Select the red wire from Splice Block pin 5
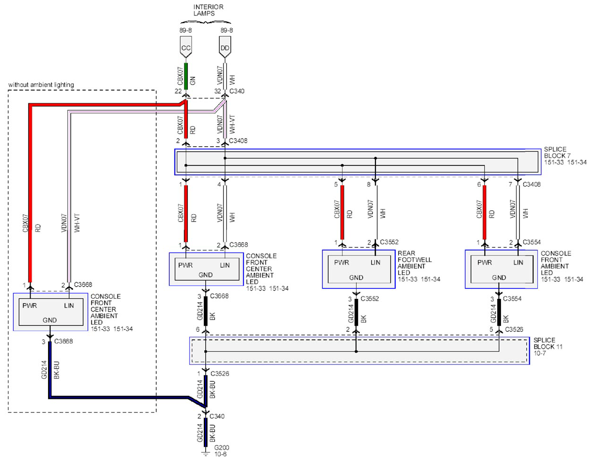 (342, 212)
